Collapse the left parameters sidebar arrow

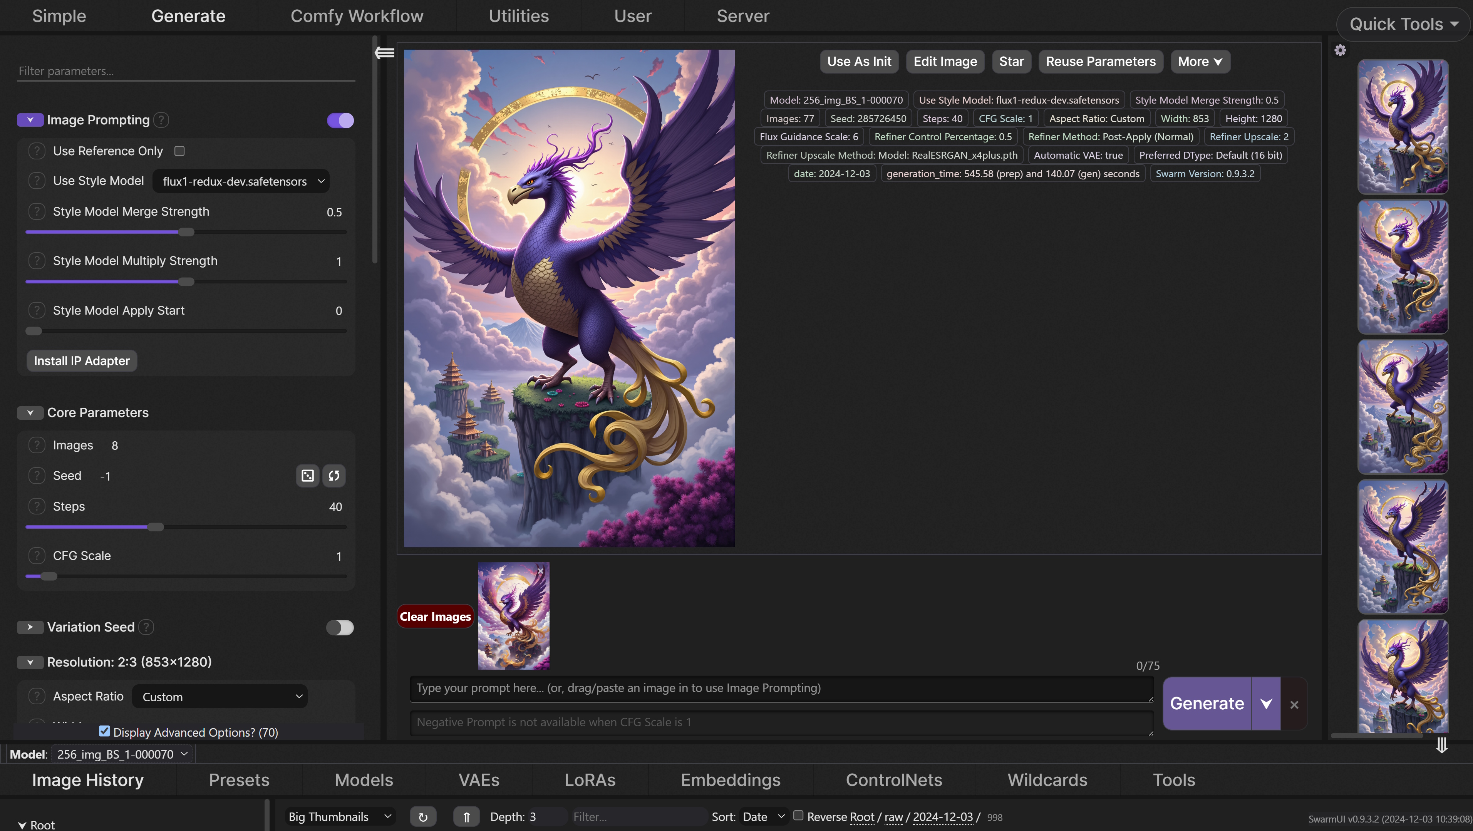point(384,53)
